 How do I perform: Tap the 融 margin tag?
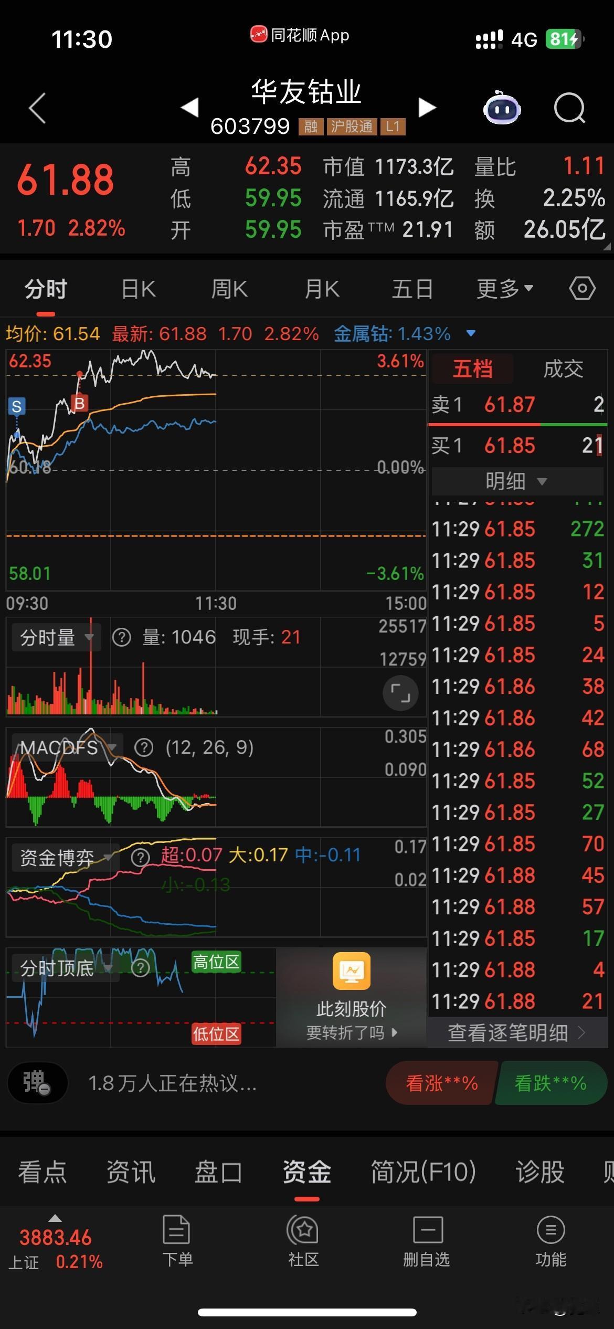[x=311, y=126]
